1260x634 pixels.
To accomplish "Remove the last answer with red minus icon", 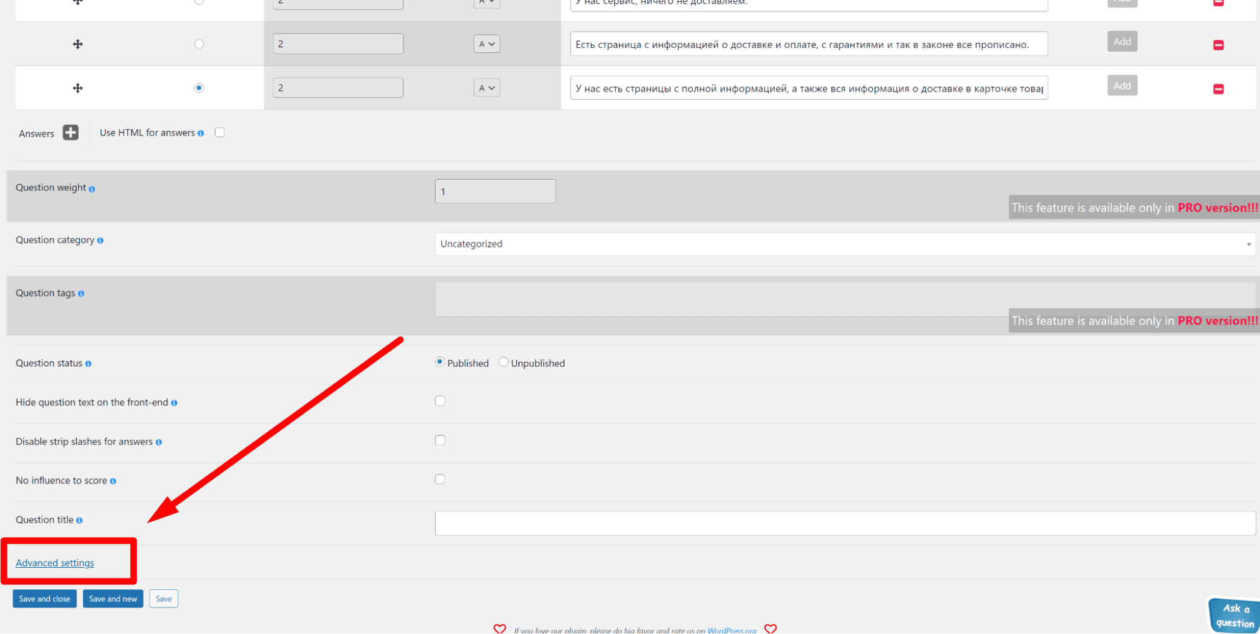I will click(1218, 89).
